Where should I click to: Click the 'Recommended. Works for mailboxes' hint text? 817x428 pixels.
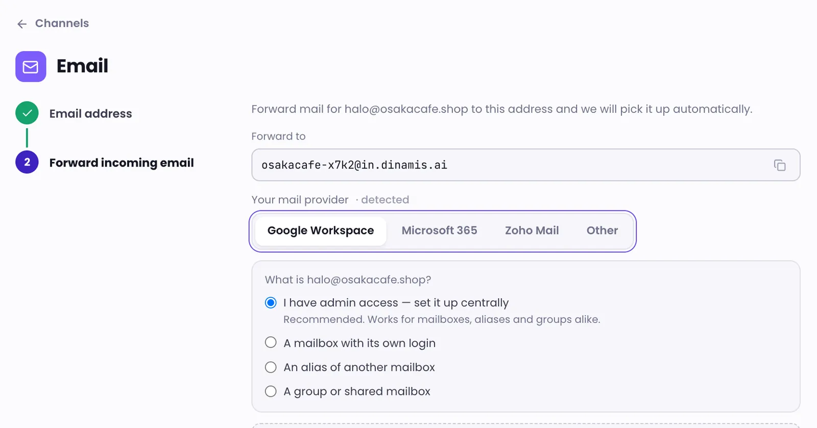tap(442, 320)
